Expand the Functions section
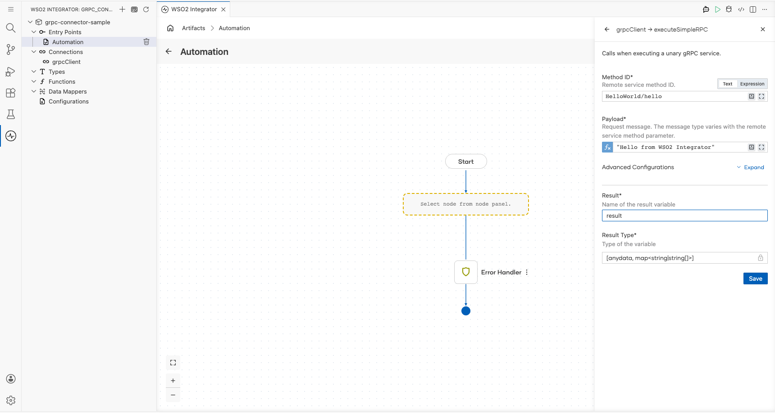Image resolution: width=775 pixels, height=413 pixels. coord(34,81)
